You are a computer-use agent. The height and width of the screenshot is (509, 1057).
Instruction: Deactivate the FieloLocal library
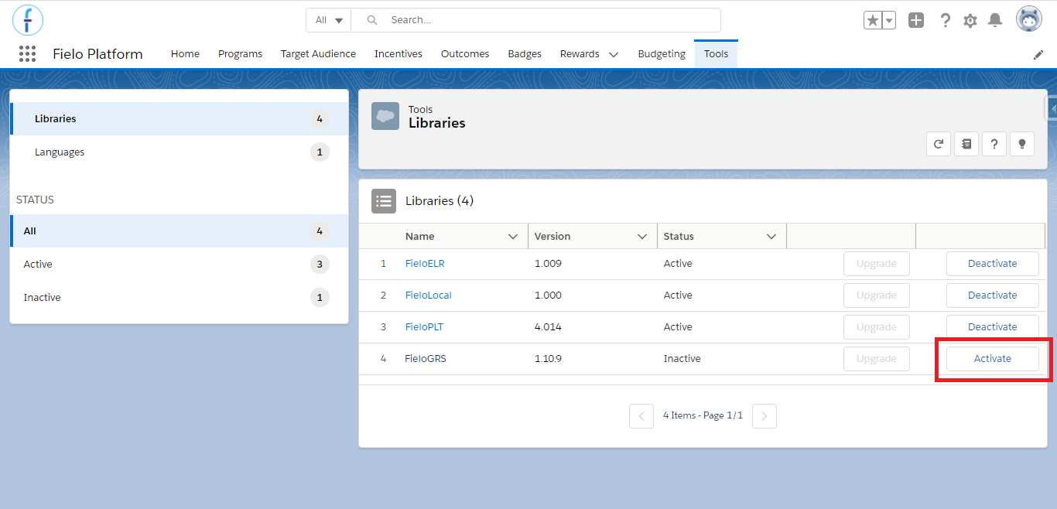(993, 295)
